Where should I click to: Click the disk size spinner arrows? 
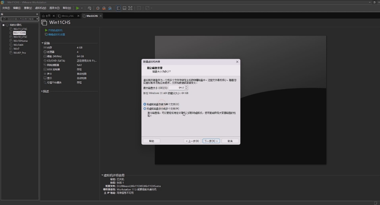pyautogui.click(x=186, y=88)
